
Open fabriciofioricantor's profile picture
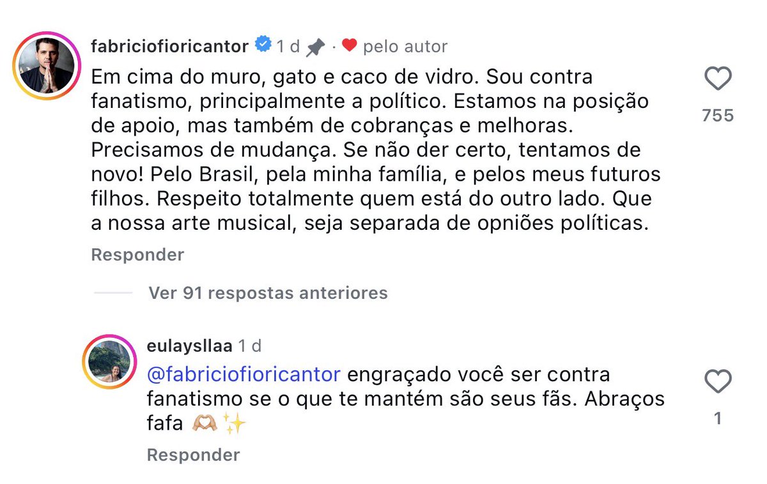point(47,65)
